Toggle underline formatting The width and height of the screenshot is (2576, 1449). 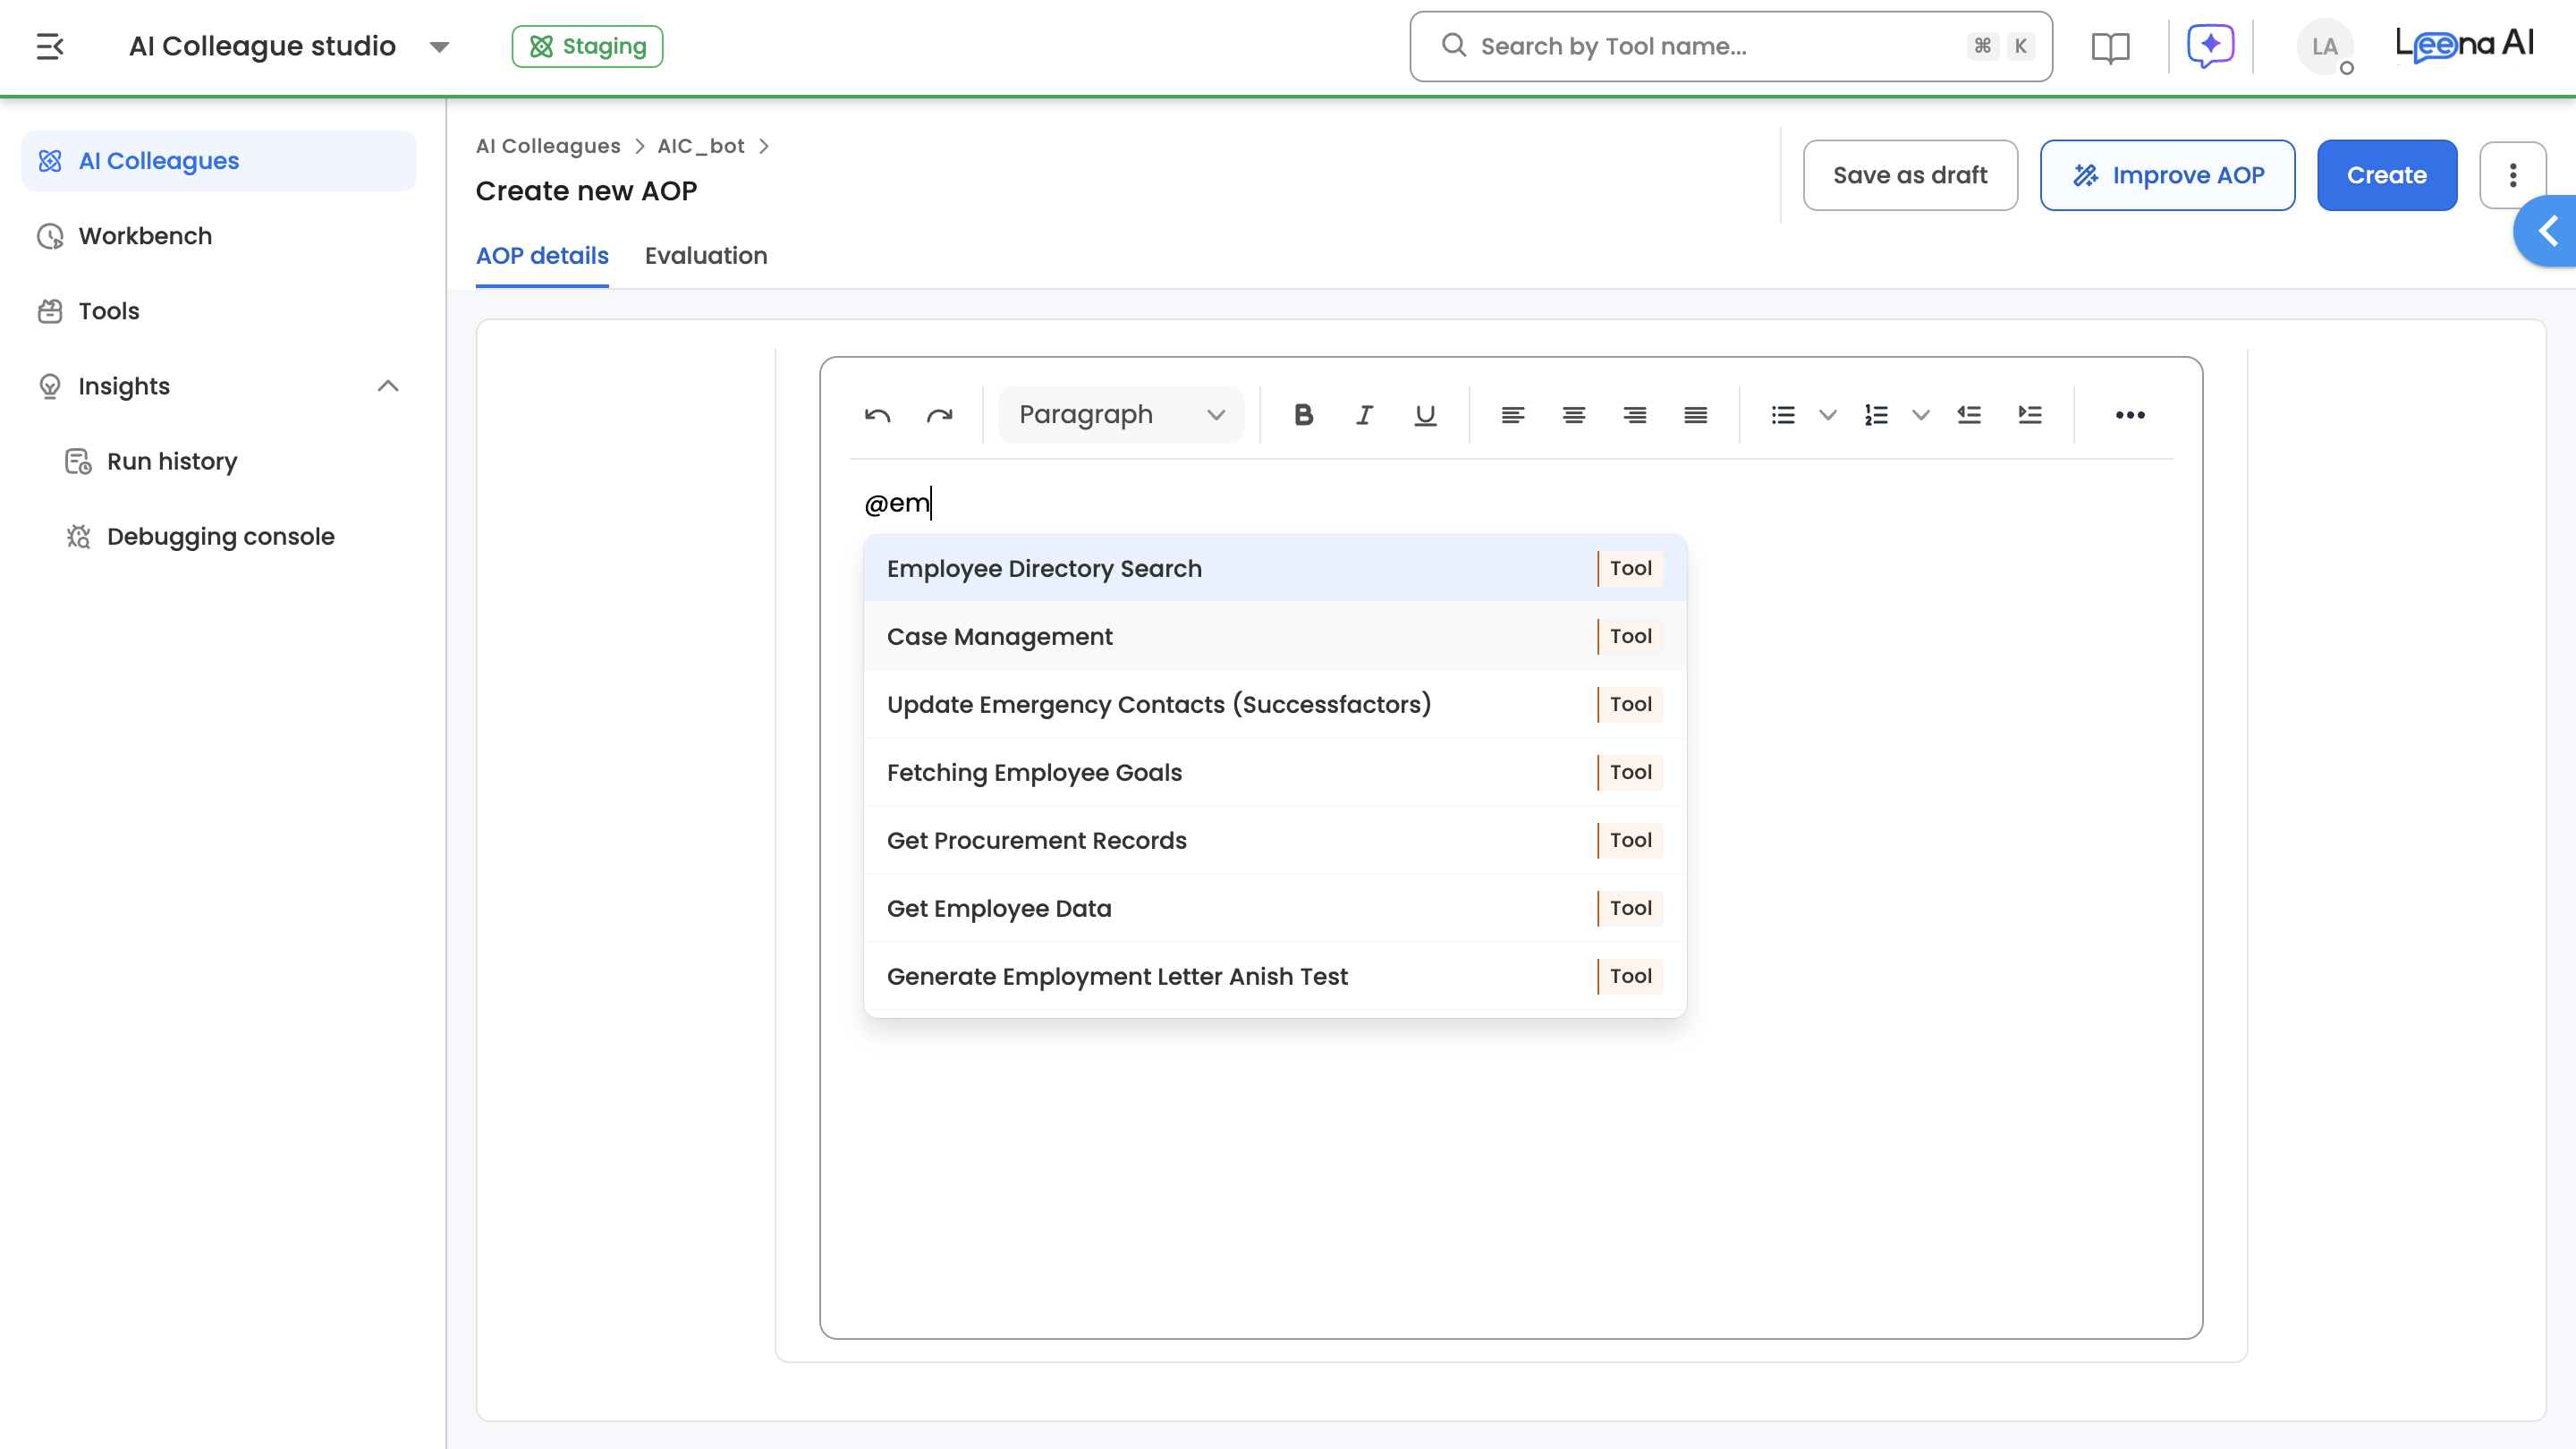(1425, 415)
